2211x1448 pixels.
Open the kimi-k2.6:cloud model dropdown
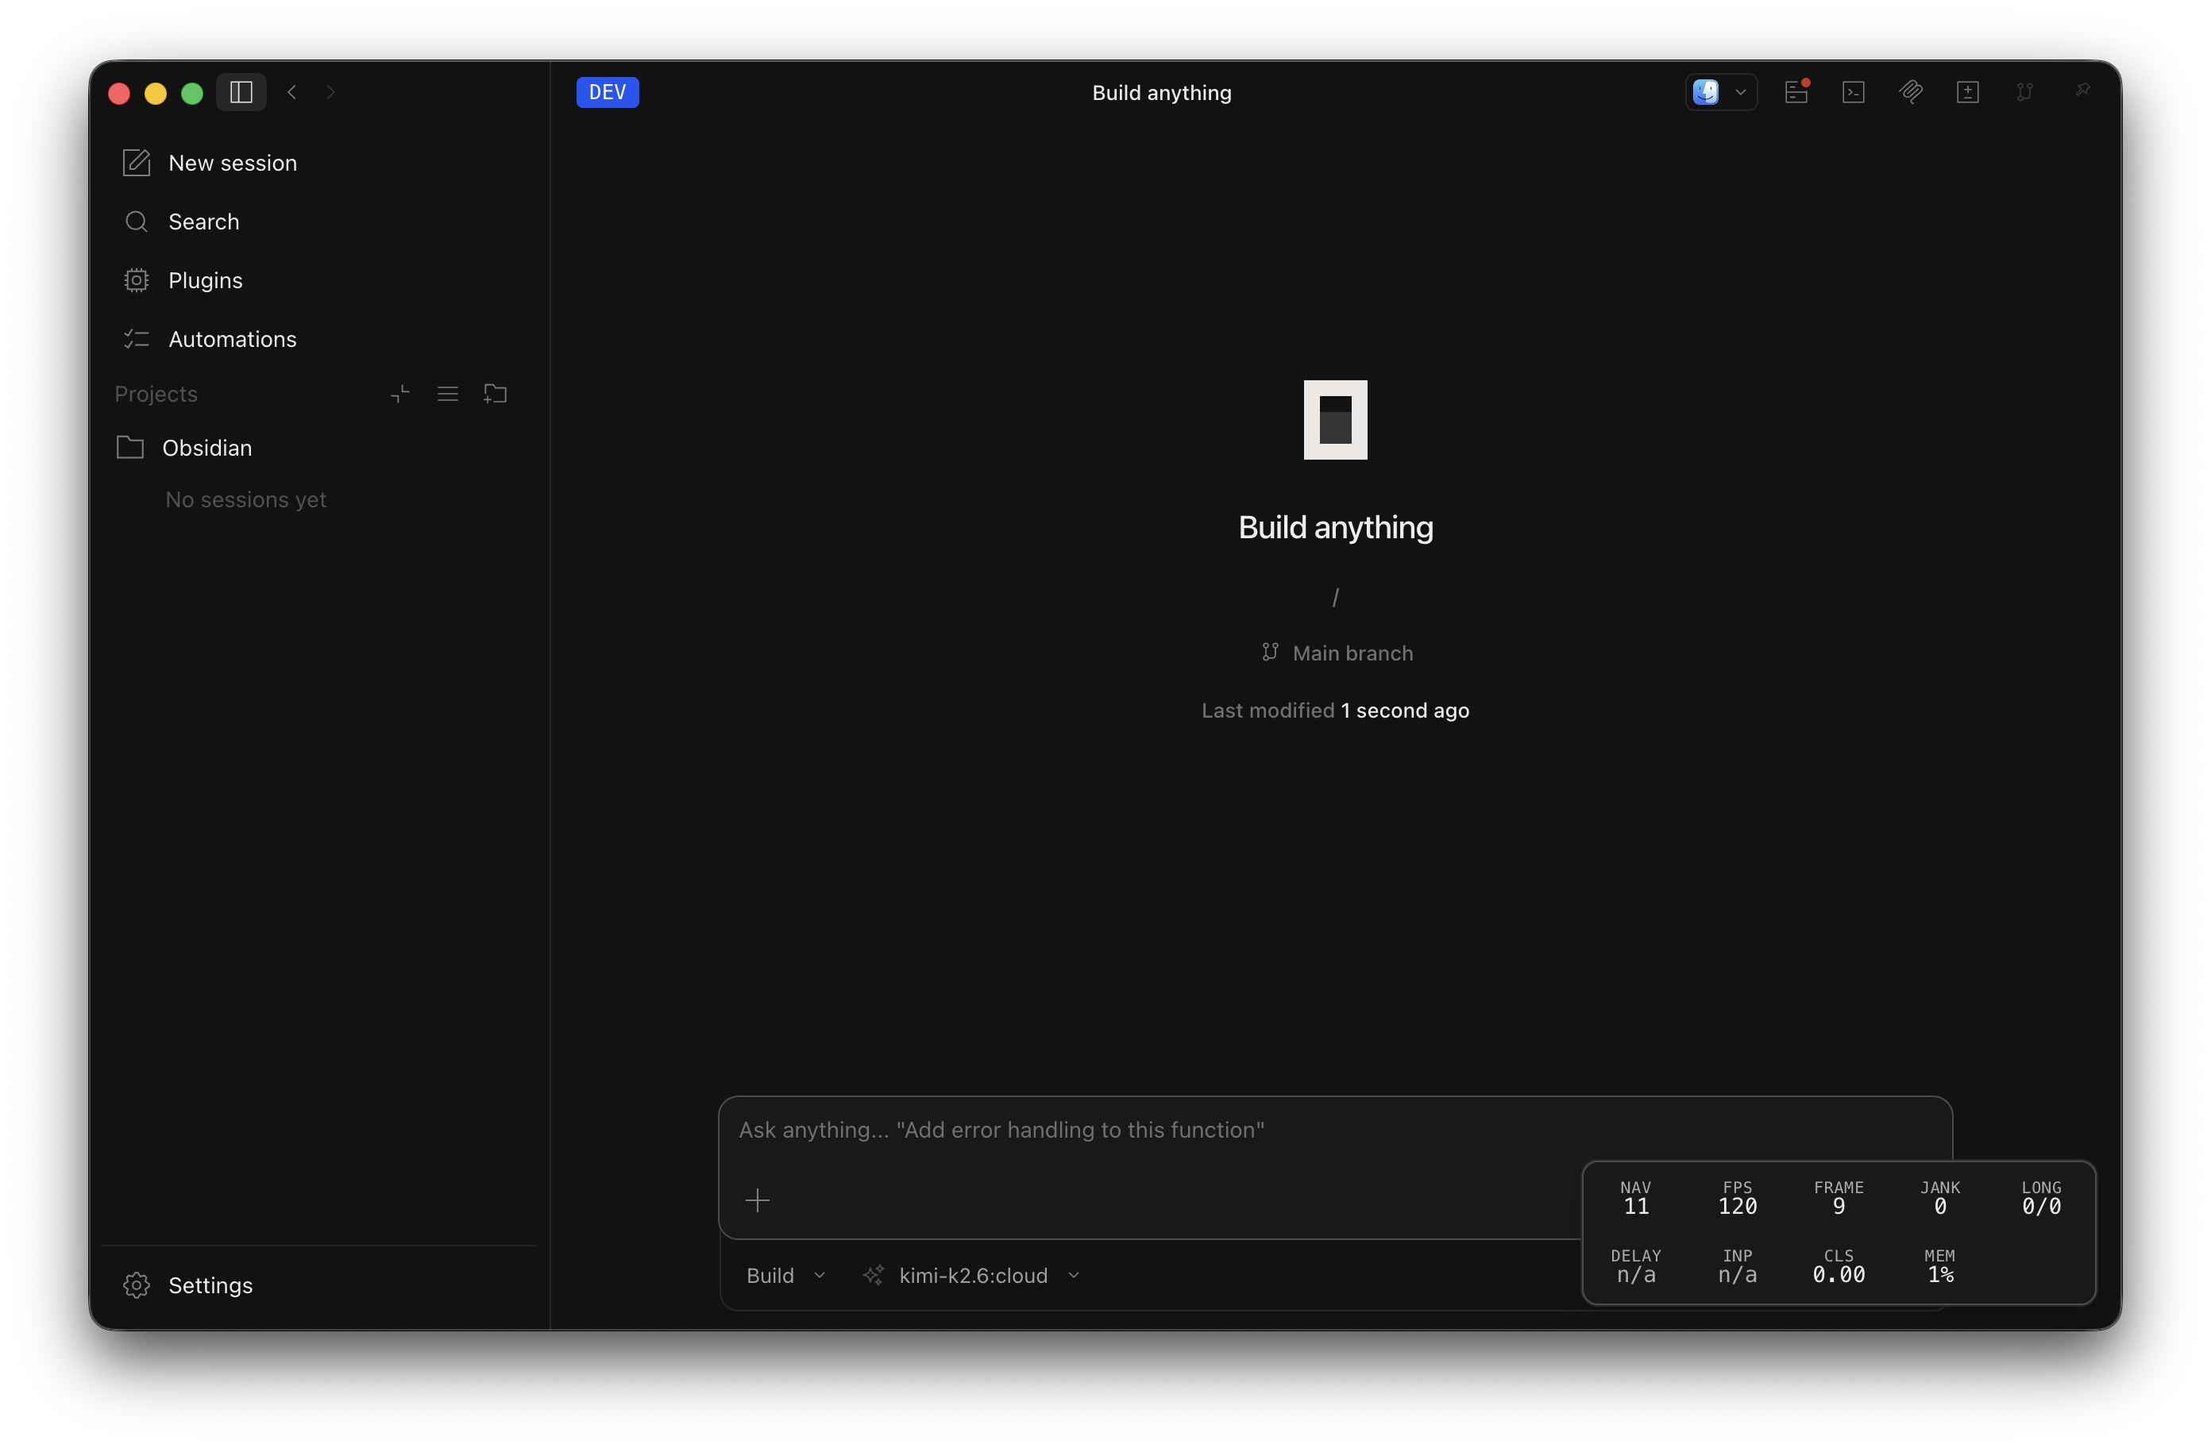(990, 1275)
